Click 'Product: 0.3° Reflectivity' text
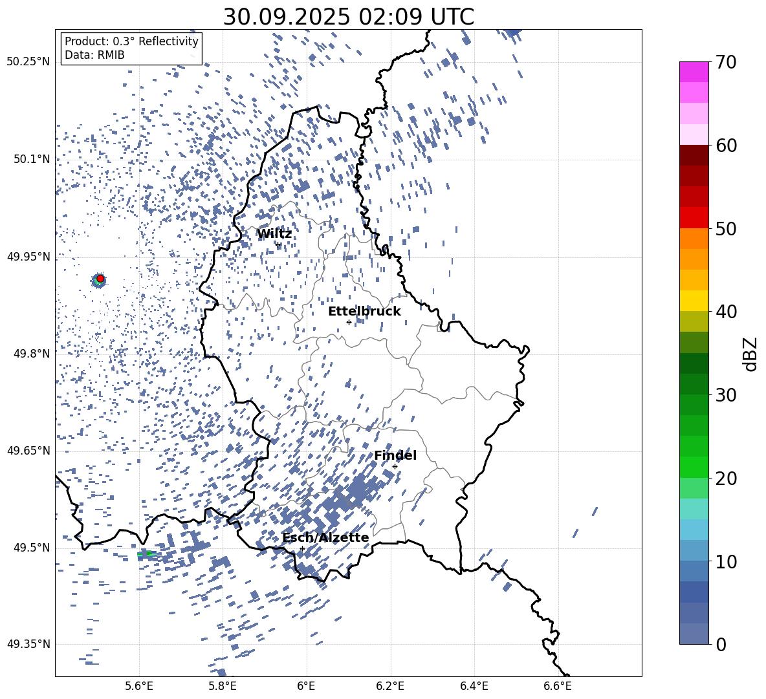766x699 pixels. tap(131, 41)
